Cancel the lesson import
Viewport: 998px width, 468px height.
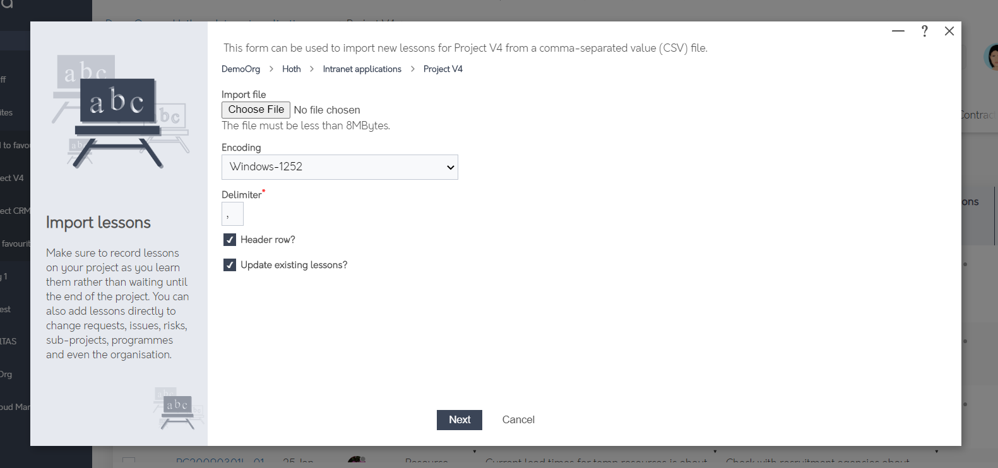[x=518, y=420]
